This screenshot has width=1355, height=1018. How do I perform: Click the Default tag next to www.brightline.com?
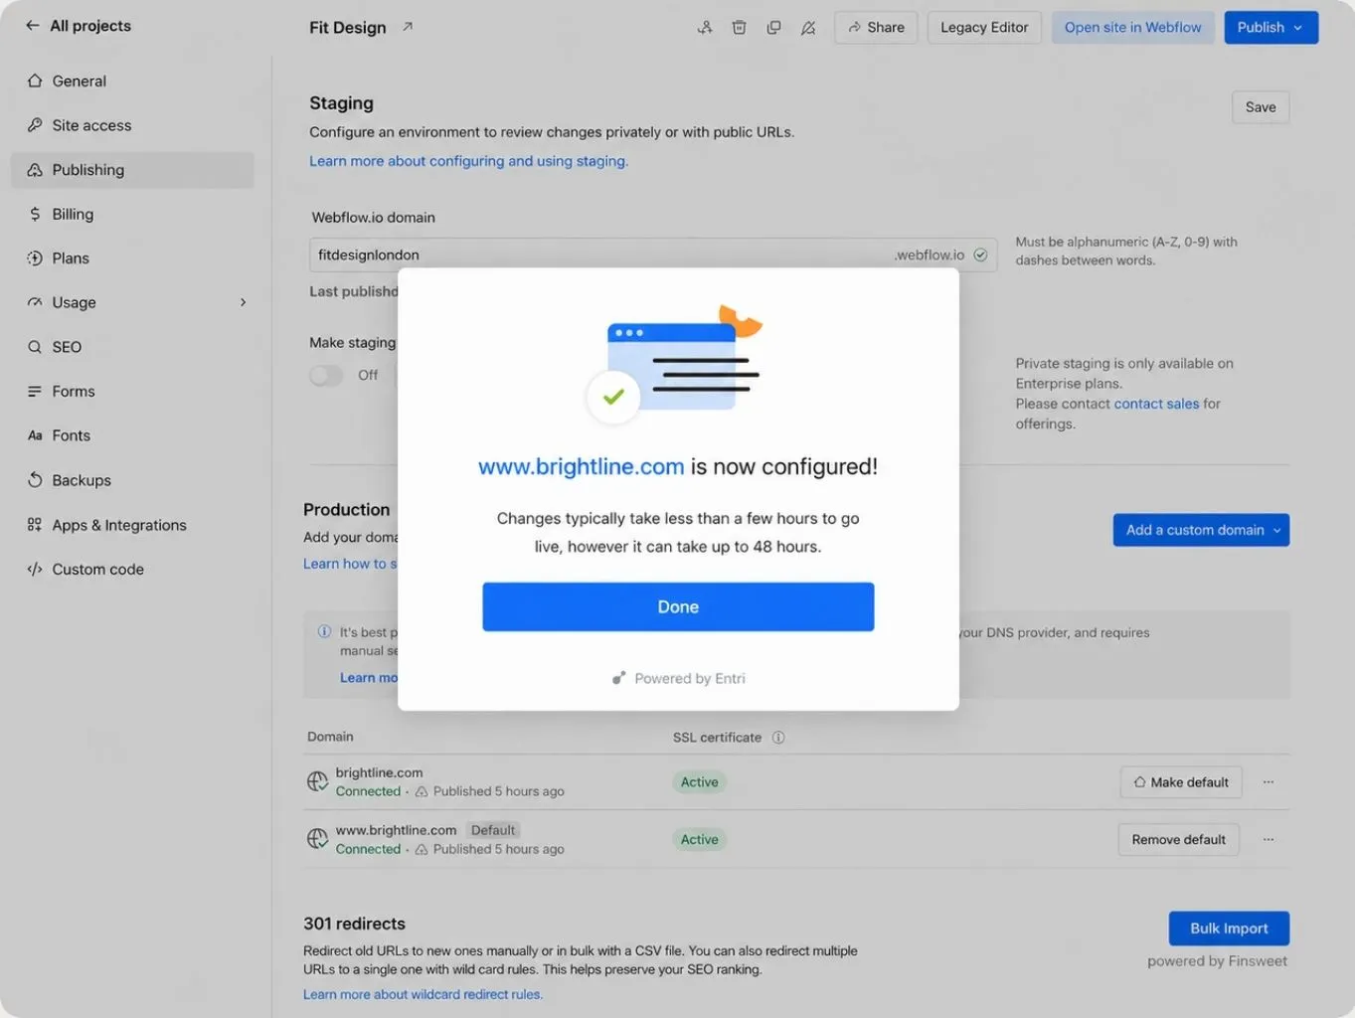493,830
